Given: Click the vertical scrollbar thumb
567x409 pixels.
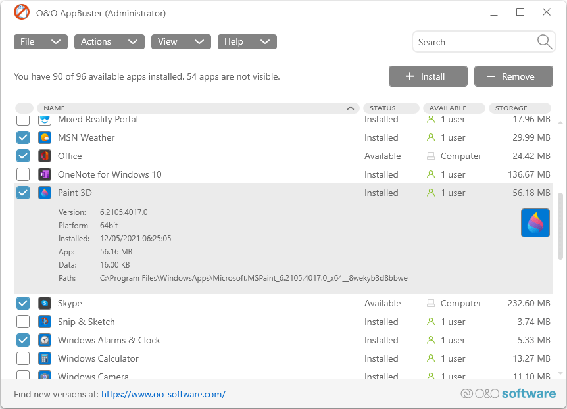Looking at the screenshot, I should pos(560,226).
